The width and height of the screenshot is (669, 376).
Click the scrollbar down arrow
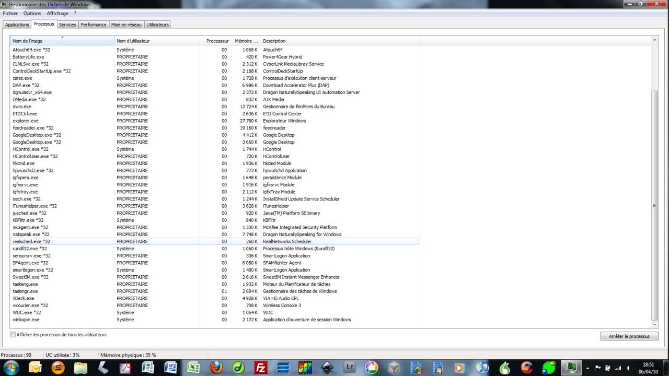tap(655, 325)
